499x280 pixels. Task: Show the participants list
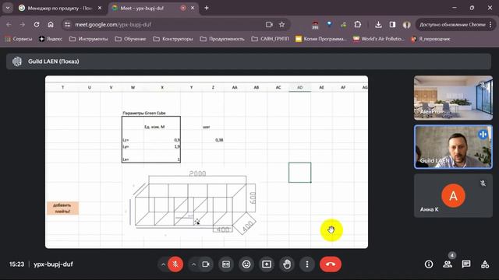[x=448, y=264]
